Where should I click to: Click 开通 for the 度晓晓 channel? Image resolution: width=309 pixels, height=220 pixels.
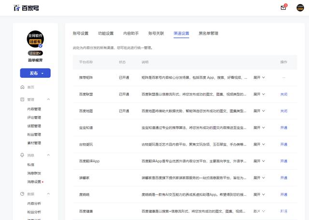click(284, 194)
